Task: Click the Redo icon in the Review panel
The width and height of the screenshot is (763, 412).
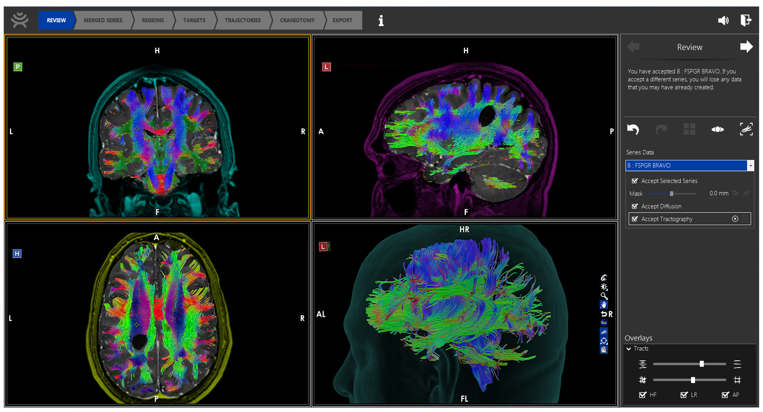Action: 661,129
